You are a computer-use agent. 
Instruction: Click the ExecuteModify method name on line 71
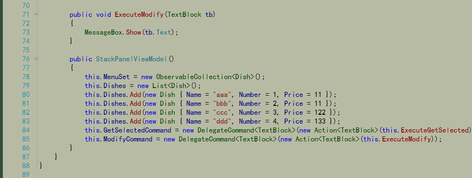coord(139,15)
